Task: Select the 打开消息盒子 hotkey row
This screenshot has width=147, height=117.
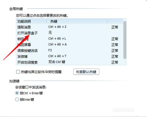Action: [x=70, y=33]
